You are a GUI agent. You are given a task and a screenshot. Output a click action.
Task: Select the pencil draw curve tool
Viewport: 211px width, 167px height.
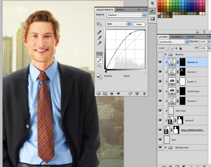[100, 60]
